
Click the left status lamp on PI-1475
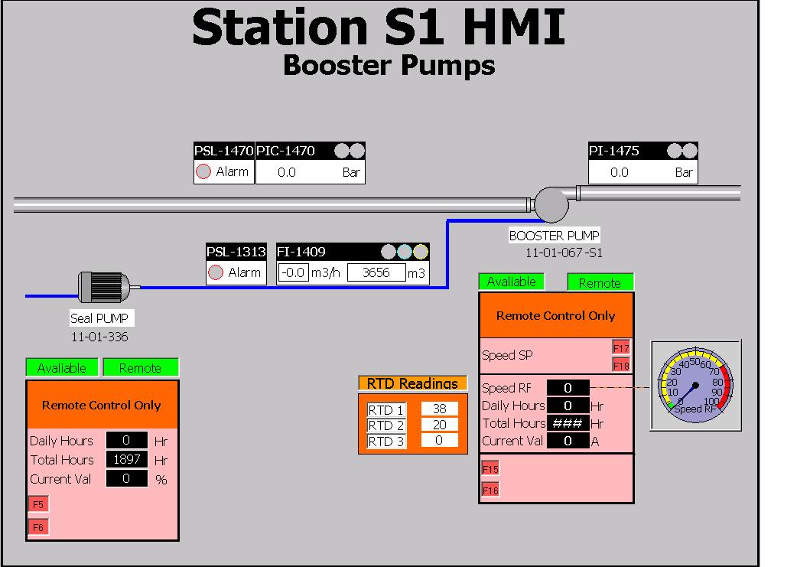(x=675, y=151)
